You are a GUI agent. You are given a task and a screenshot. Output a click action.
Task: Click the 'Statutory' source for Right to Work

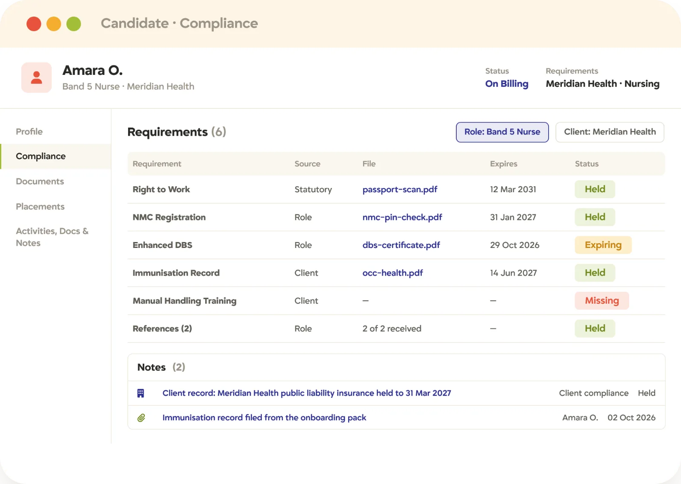[x=313, y=189]
